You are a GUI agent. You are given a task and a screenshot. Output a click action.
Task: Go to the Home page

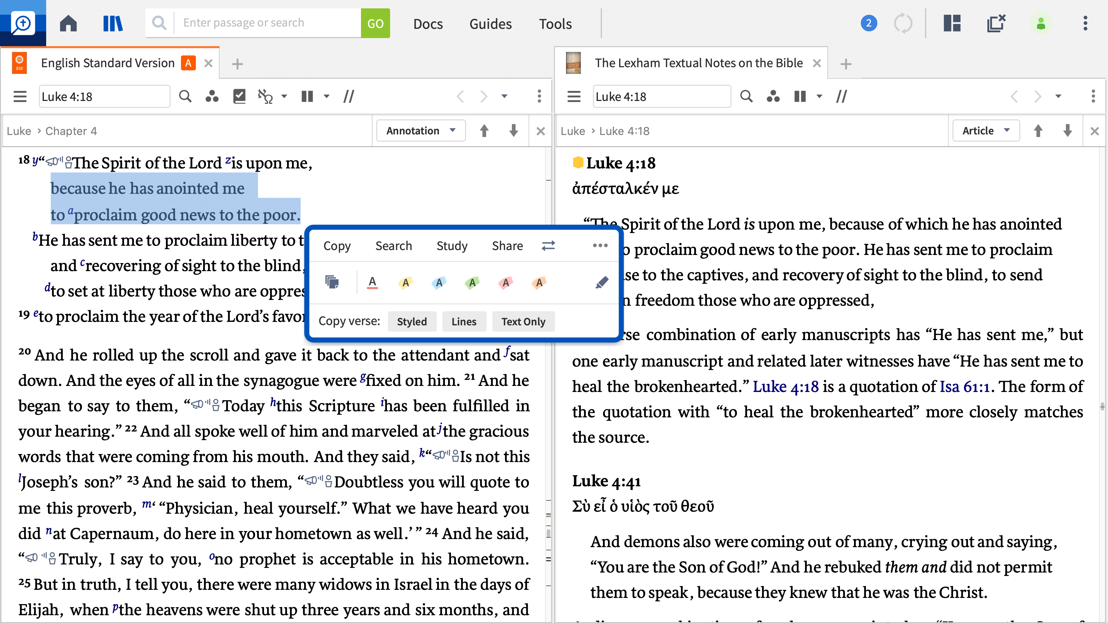click(68, 23)
